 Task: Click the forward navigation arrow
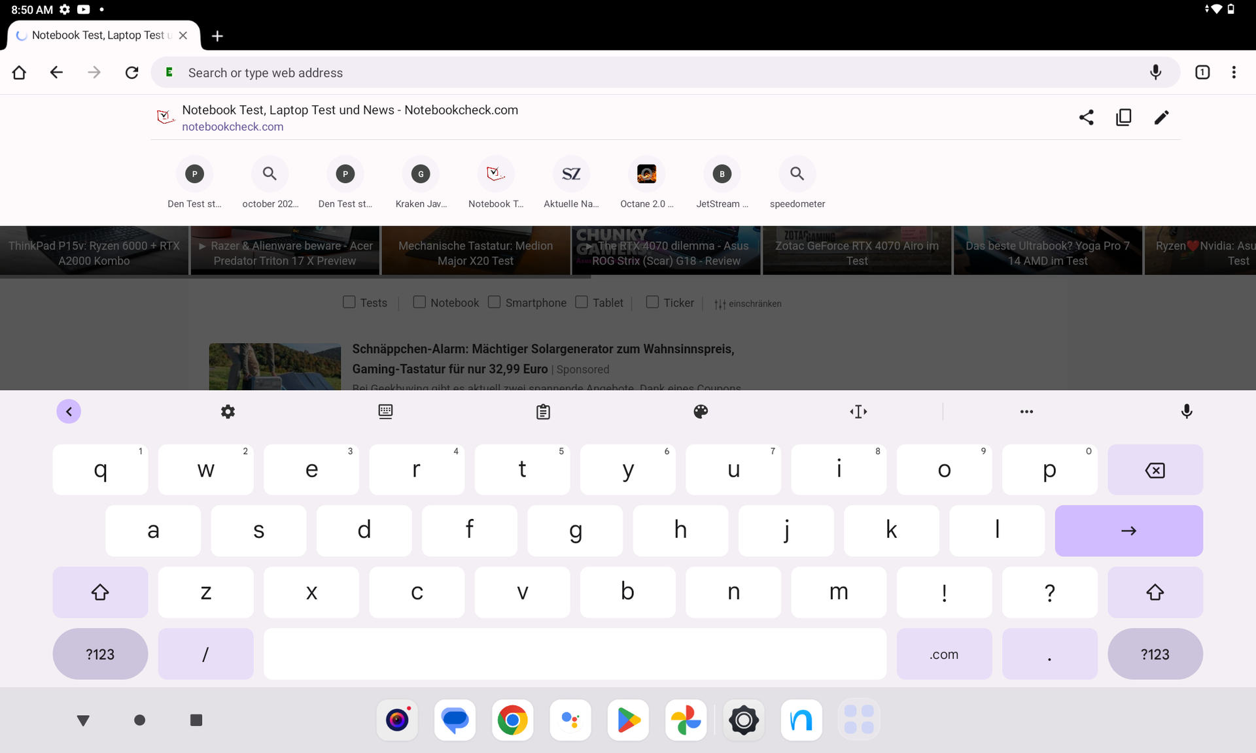click(94, 73)
